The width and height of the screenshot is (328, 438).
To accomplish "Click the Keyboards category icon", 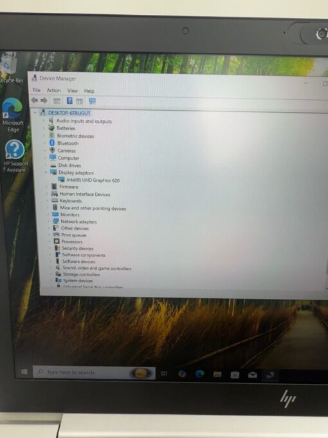I will 55,200.
